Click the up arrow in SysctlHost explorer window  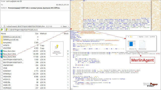click(129, 37)
